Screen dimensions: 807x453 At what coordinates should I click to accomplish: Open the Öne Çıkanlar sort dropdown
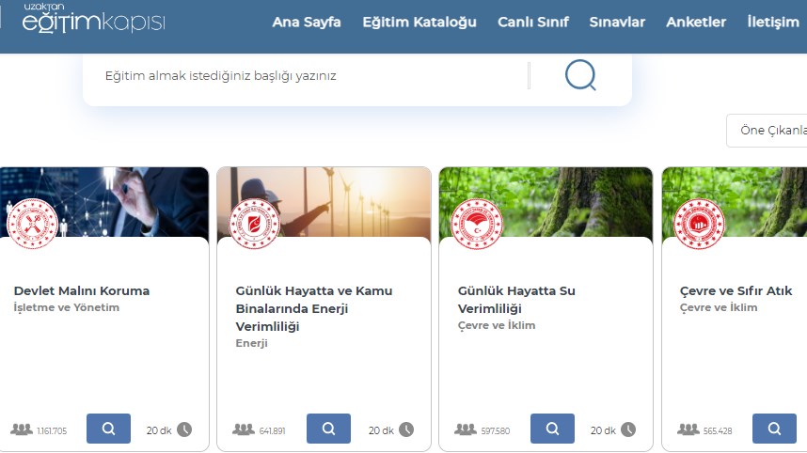click(767, 131)
